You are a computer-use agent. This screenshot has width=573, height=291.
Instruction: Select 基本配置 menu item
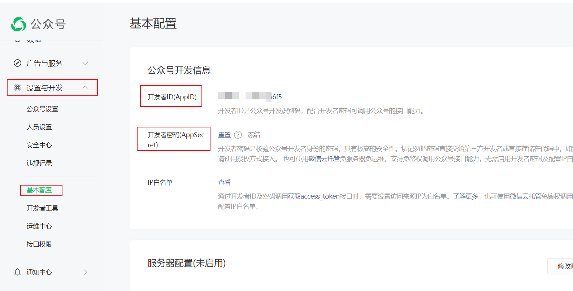39,190
